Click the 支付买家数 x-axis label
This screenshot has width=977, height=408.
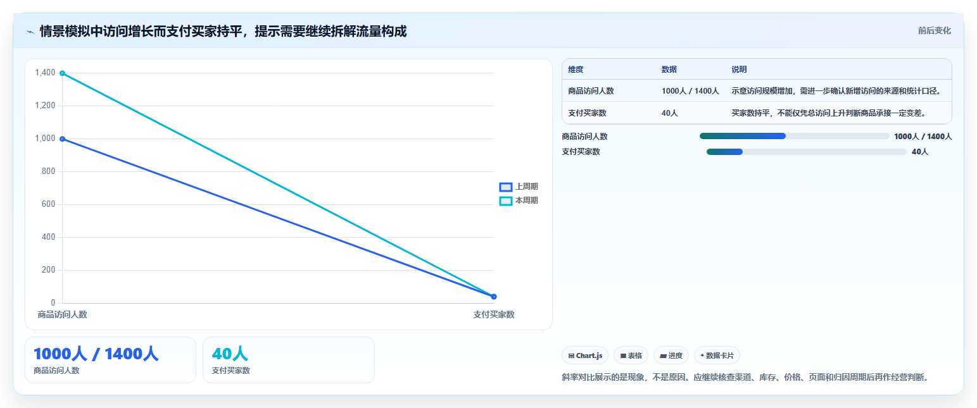(494, 314)
